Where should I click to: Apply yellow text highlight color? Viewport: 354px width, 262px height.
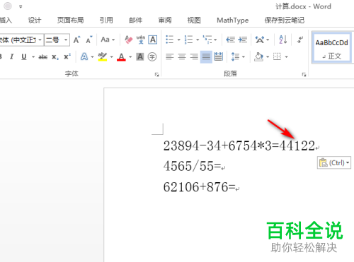[x=103, y=56]
